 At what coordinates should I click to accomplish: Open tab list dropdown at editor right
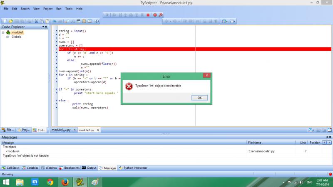click(311, 130)
